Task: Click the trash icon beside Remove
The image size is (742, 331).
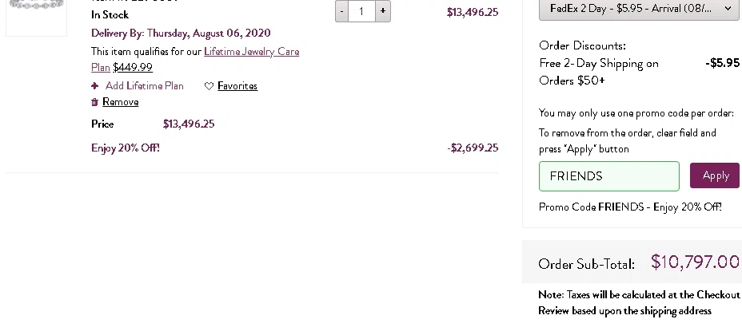Action: coord(95,102)
